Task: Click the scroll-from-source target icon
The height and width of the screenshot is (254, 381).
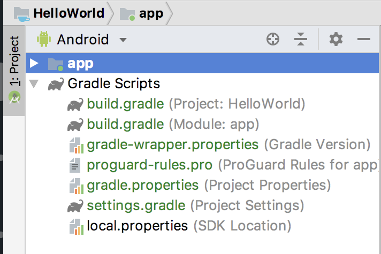Action: pos(273,39)
